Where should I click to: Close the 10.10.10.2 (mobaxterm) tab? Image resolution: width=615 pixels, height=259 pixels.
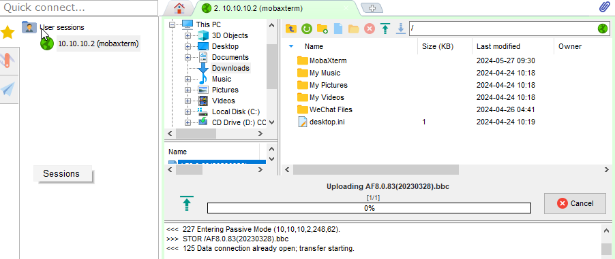(x=346, y=8)
